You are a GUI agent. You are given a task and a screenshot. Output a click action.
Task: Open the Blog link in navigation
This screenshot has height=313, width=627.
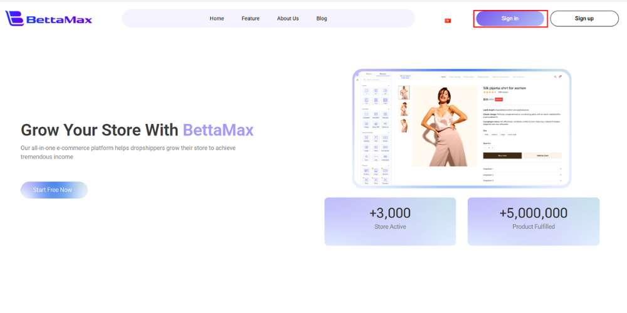[322, 19]
